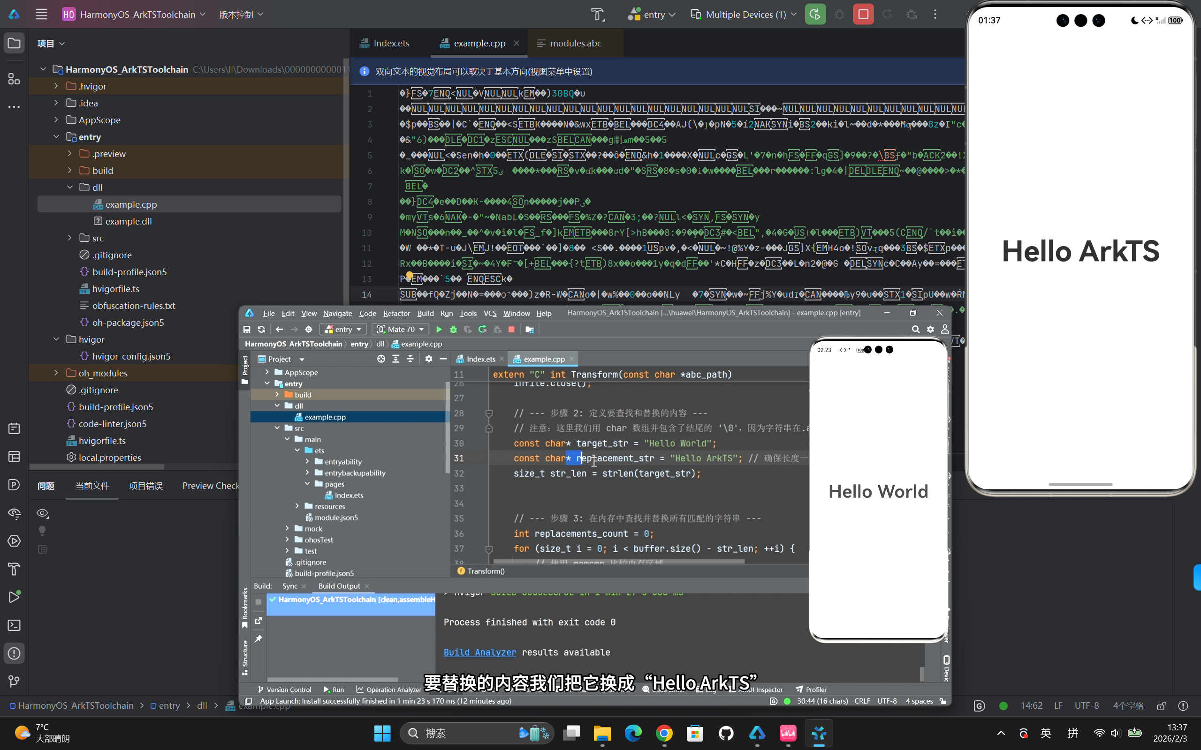This screenshot has height=750, width=1201.
Task: Open the 项目错误 tab in Problems panel
Action: (x=146, y=486)
